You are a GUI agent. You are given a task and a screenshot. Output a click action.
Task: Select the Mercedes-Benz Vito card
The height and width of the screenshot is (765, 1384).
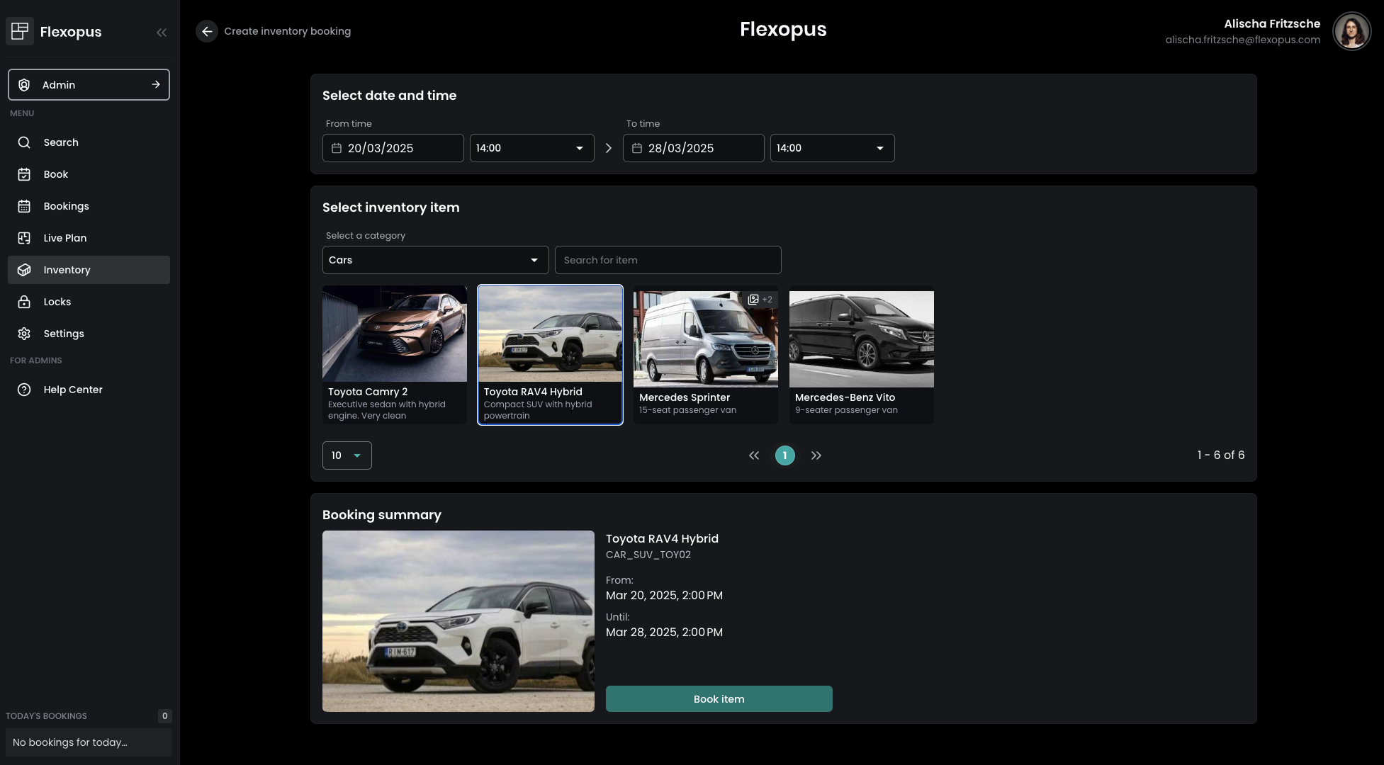pos(861,354)
